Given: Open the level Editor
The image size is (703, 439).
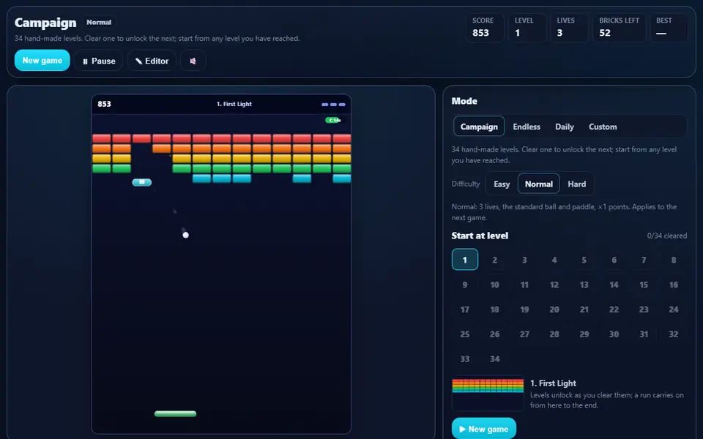Looking at the screenshot, I should tap(152, 61).
